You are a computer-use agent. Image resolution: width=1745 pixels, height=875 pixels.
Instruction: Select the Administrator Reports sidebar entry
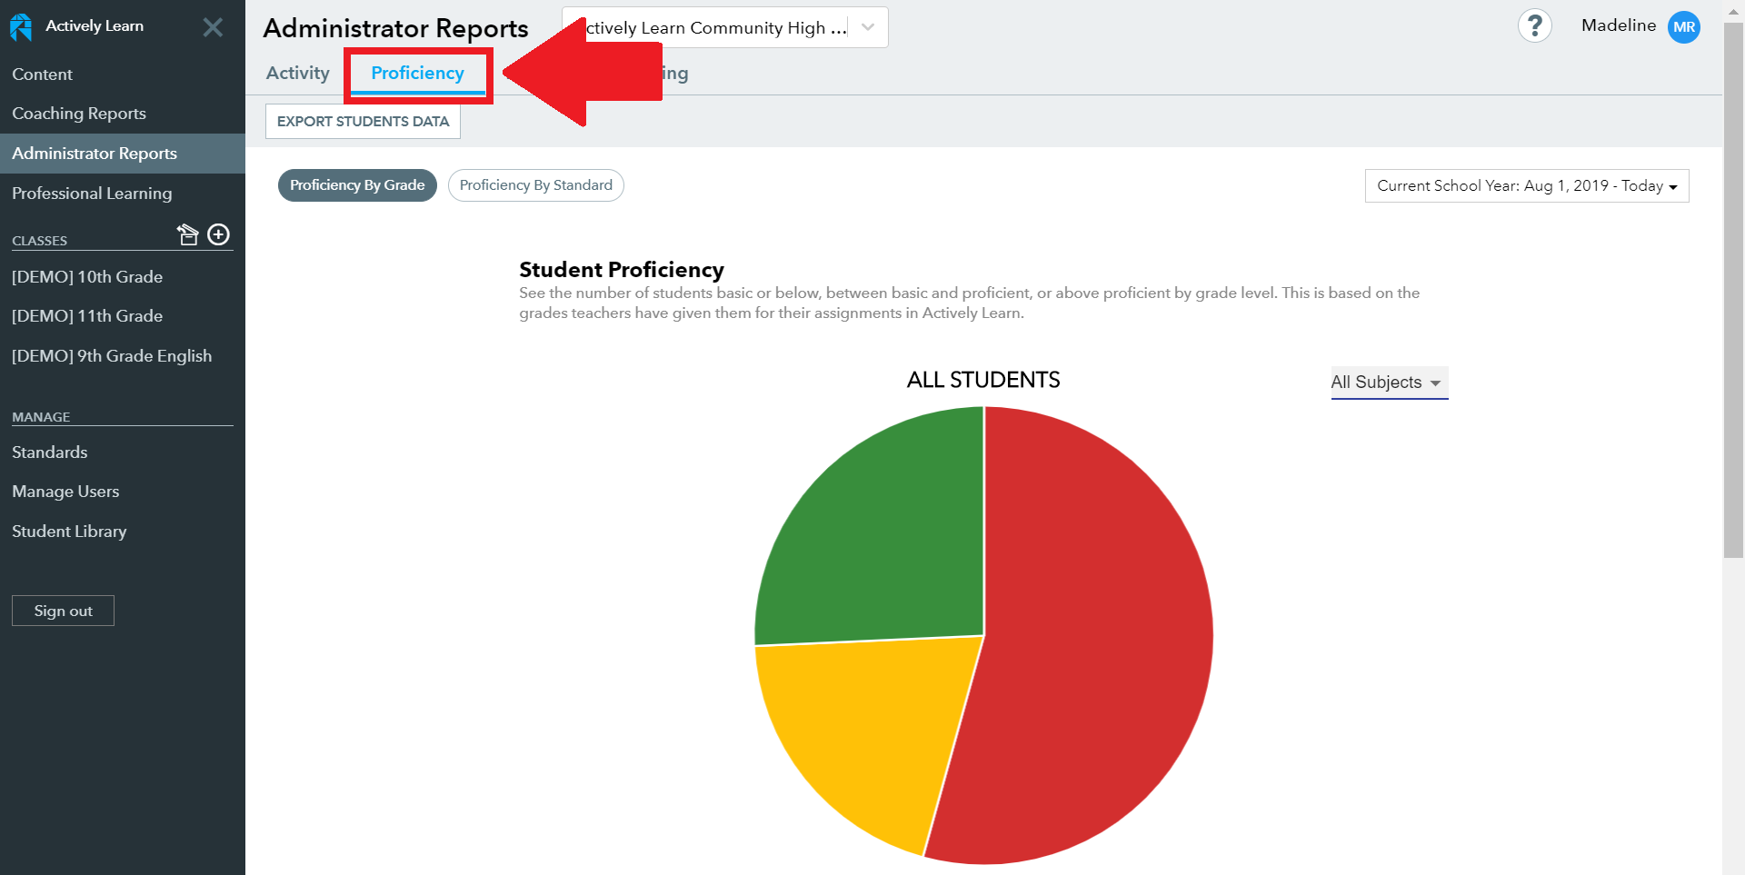(x=95, y=153)
